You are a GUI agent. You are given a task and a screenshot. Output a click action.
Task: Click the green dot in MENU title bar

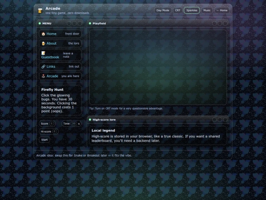[40, 23]
